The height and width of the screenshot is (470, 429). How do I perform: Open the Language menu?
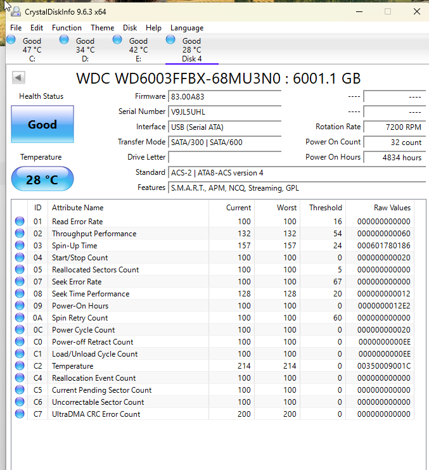coord(187,28)
